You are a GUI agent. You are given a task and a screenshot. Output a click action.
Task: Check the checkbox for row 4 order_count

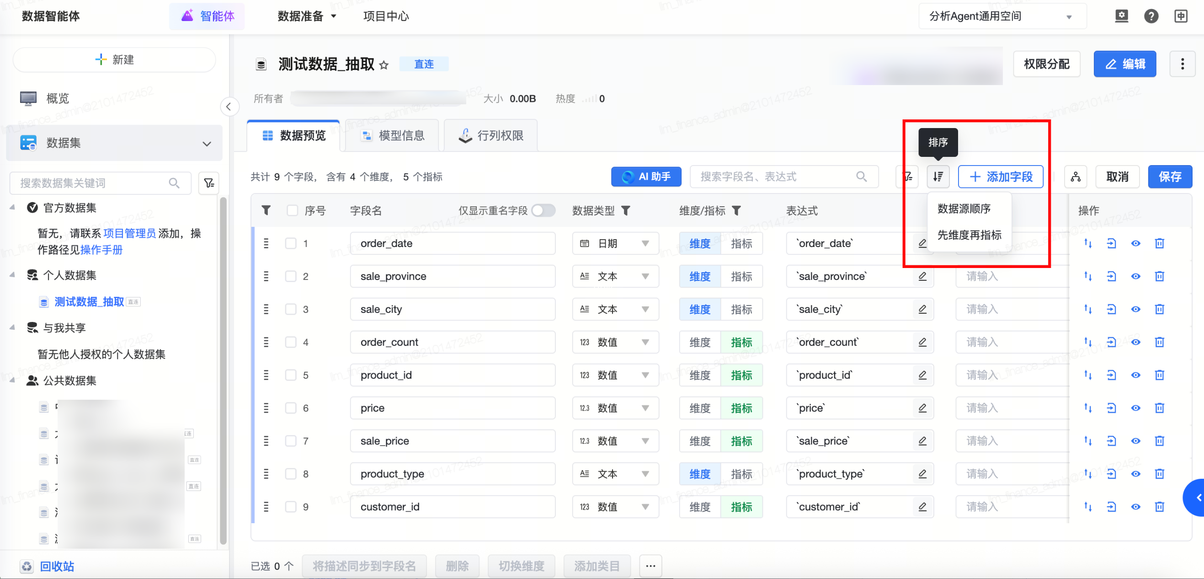[291, 342]
